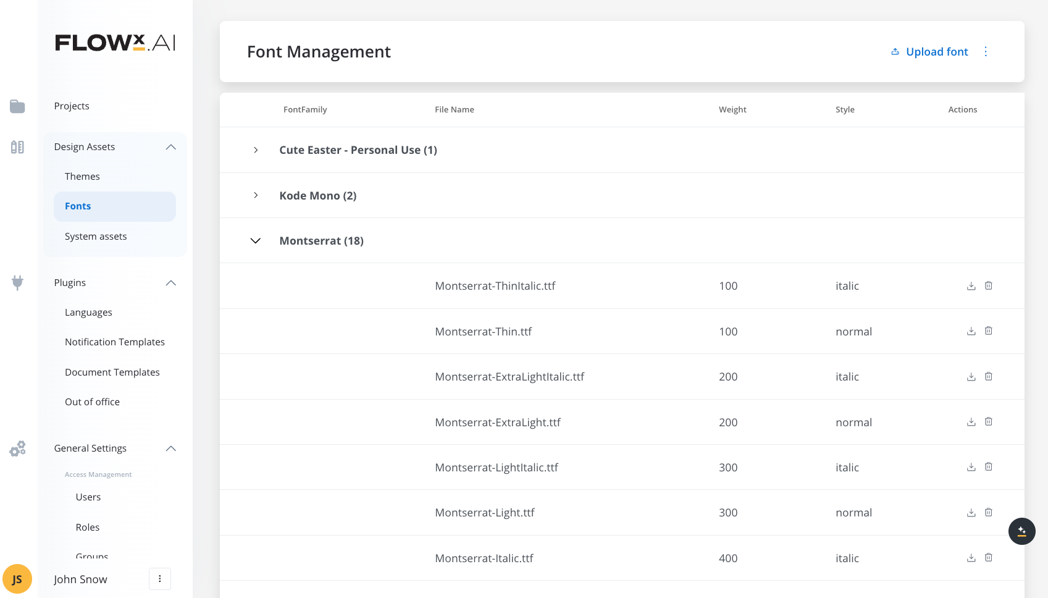Open General Settings gears icon in left rail

(17, 448)
